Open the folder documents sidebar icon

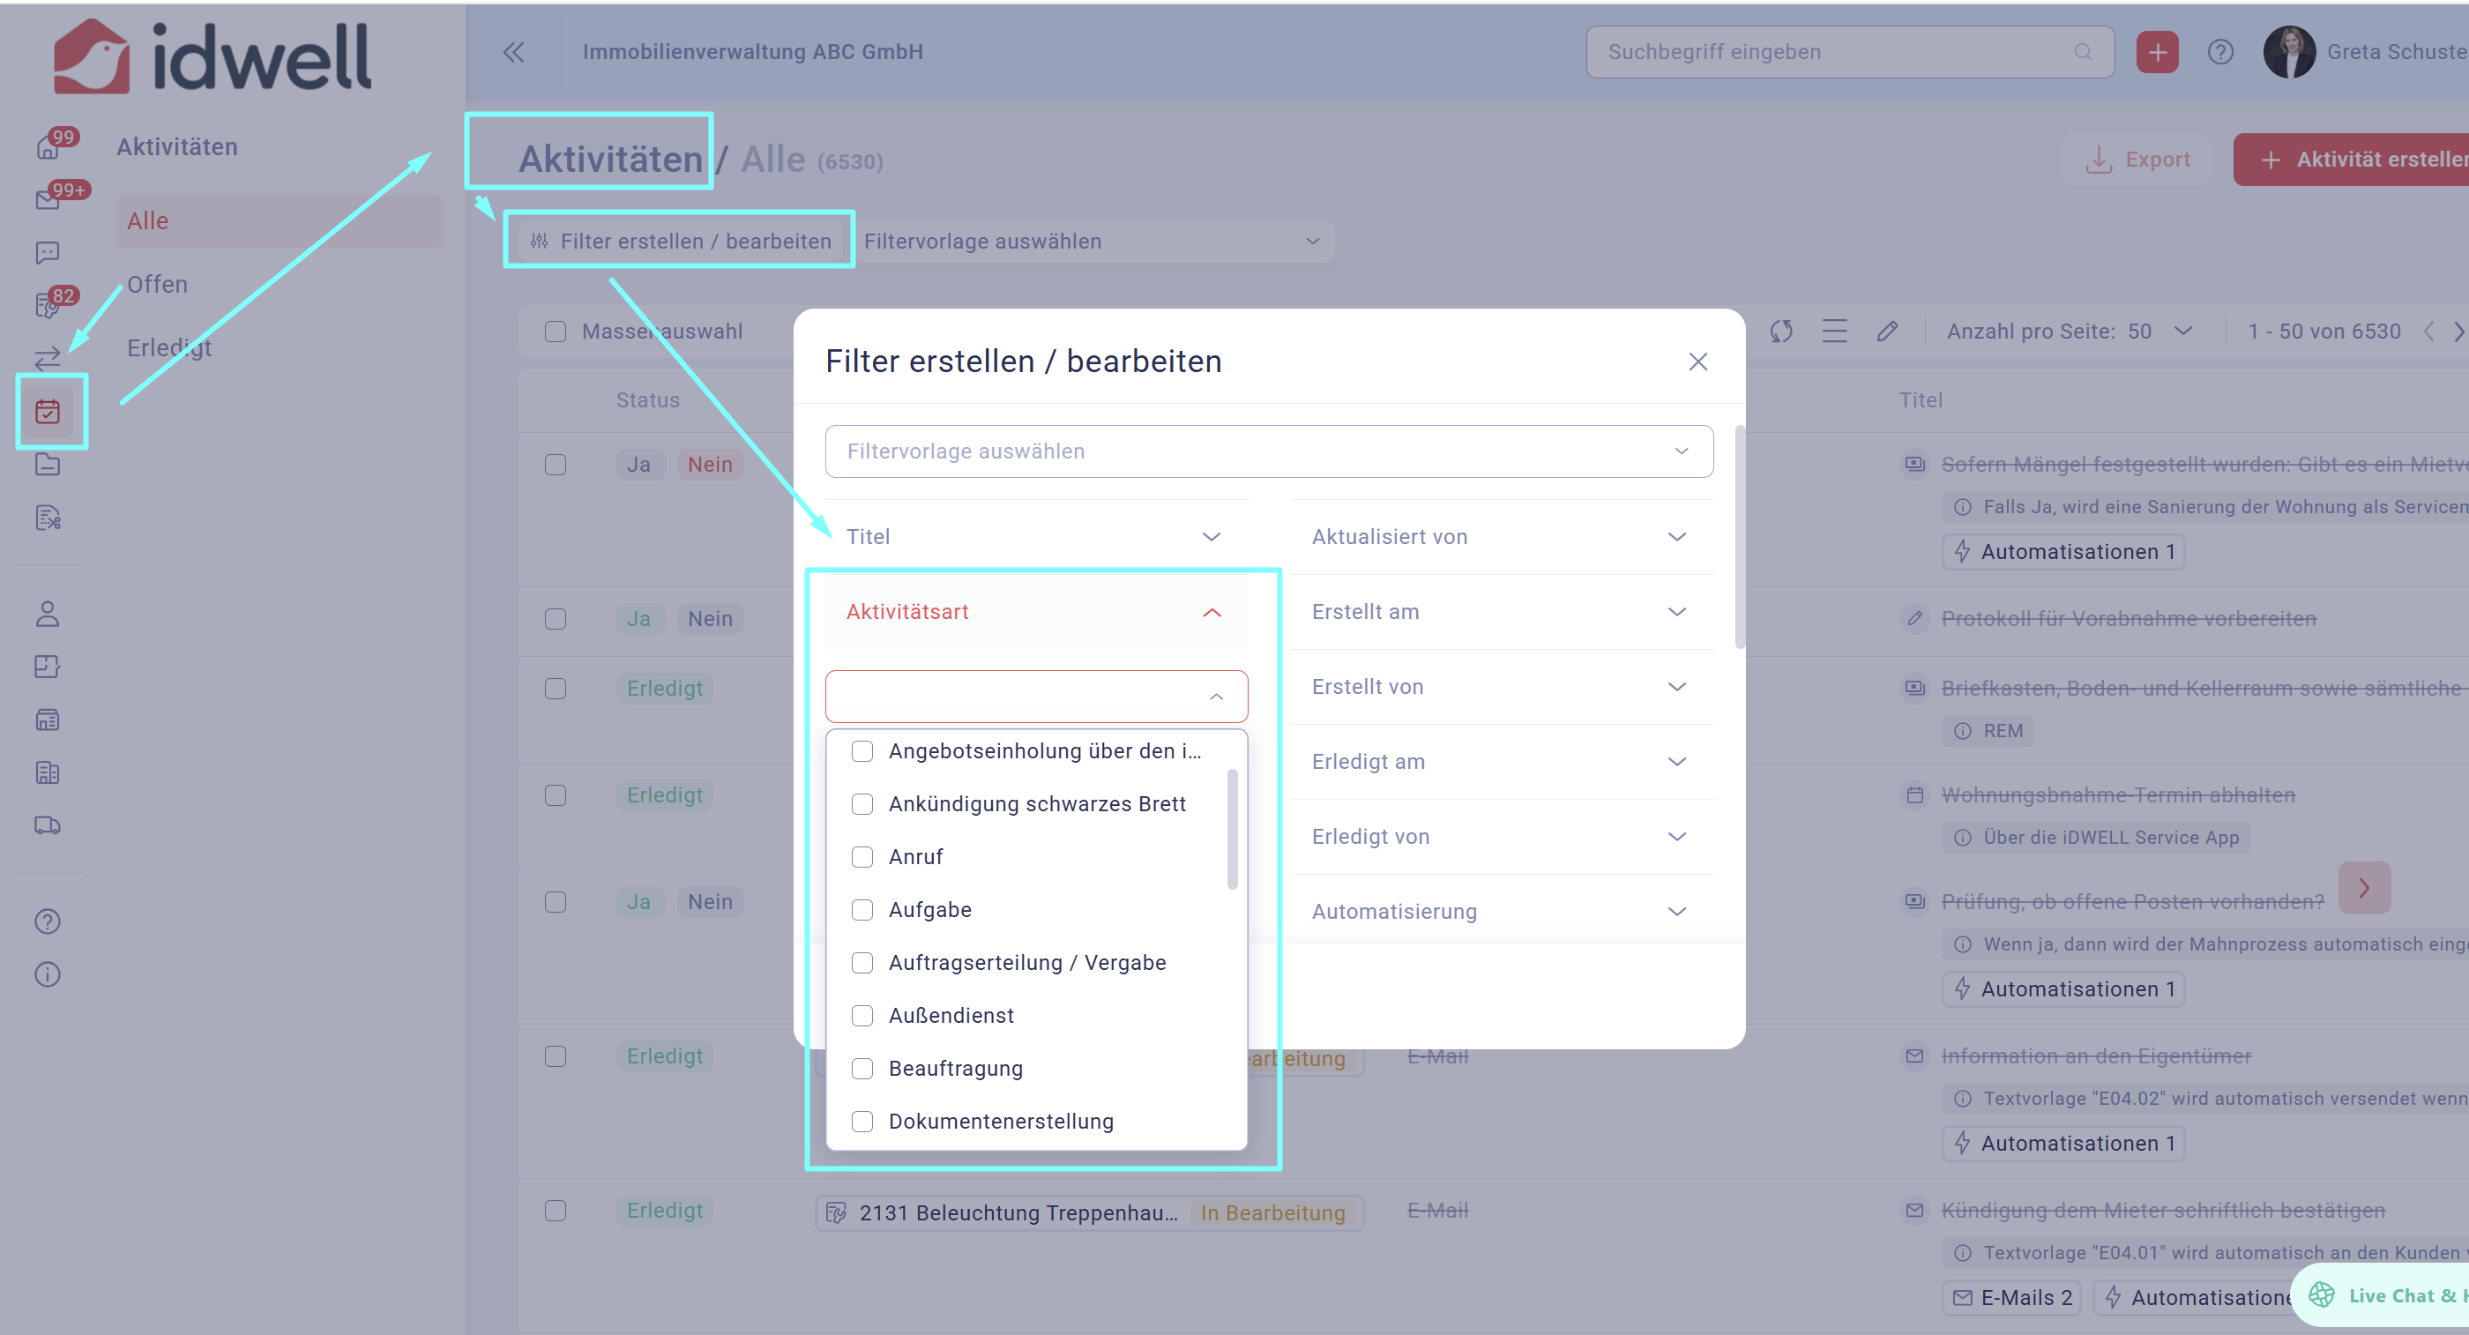point(48,465)
